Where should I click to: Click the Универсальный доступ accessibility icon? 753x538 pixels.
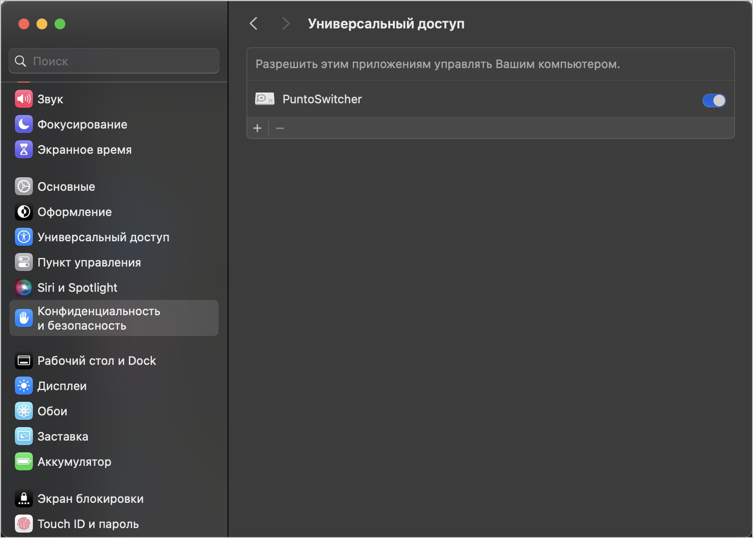pos(24,237)
